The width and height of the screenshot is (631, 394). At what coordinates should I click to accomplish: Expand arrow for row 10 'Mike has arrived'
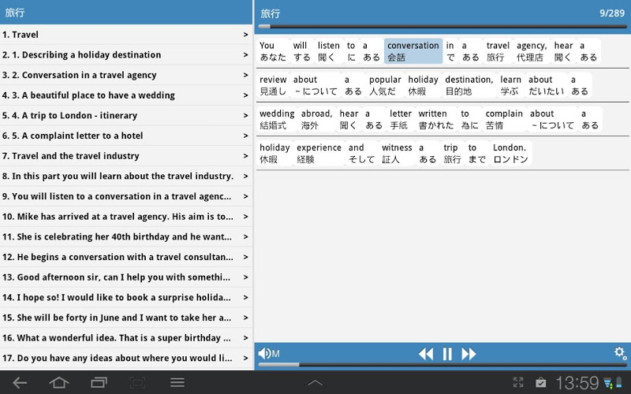pos(245,216)
